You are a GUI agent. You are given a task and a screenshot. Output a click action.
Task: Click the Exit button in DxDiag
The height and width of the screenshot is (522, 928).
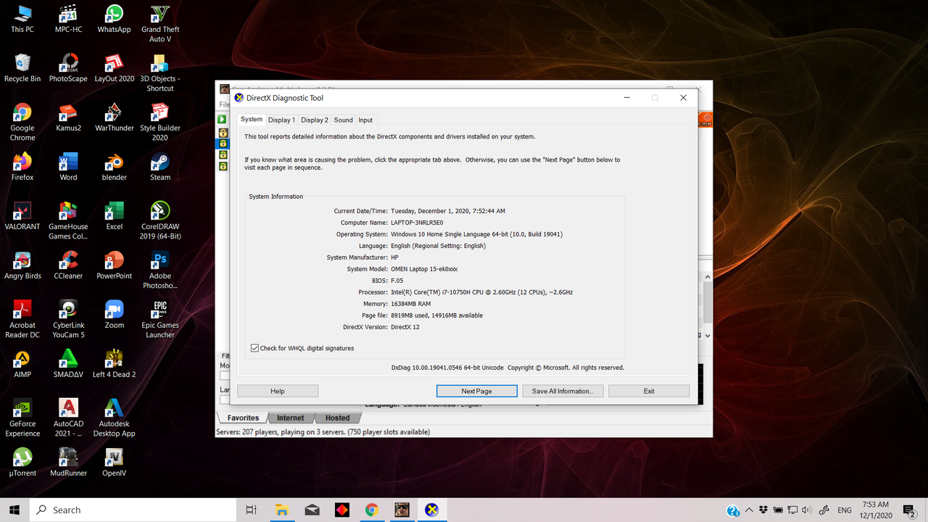[649, 391]
